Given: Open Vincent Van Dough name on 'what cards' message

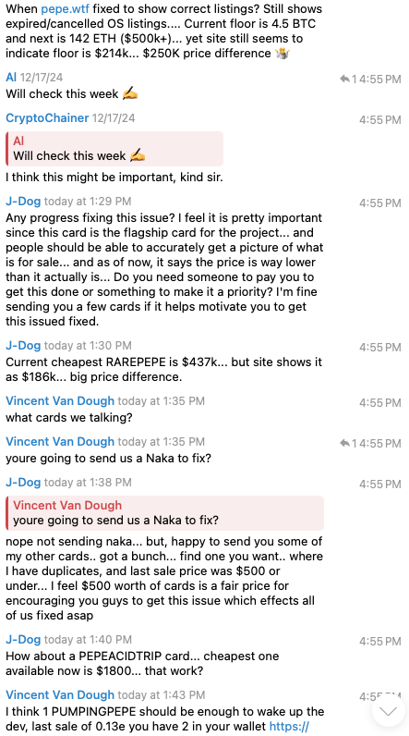Looking at the screenshot, I should point(60,401).
